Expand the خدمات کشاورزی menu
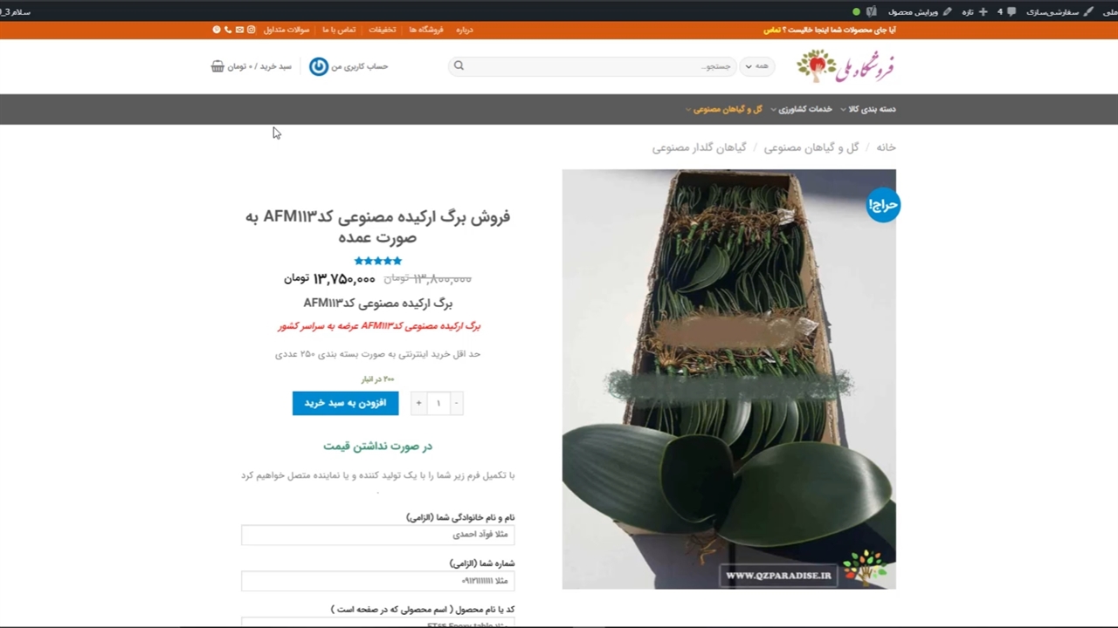The image size is (1118, 628). click(804, 109)
